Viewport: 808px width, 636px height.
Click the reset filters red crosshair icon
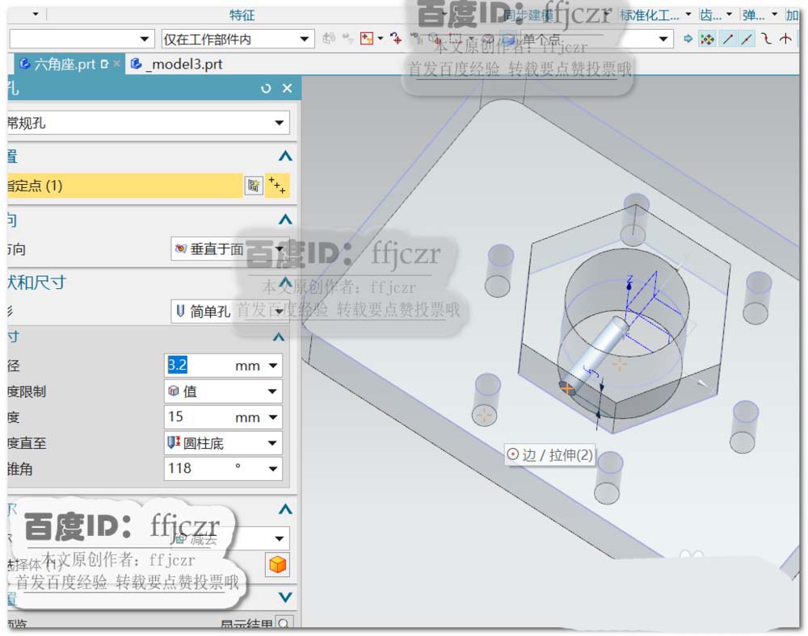point(396,39)
